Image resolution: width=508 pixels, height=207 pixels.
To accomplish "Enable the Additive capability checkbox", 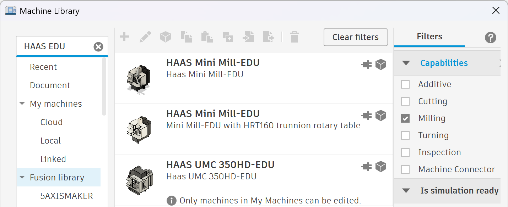I will (405, 84).
